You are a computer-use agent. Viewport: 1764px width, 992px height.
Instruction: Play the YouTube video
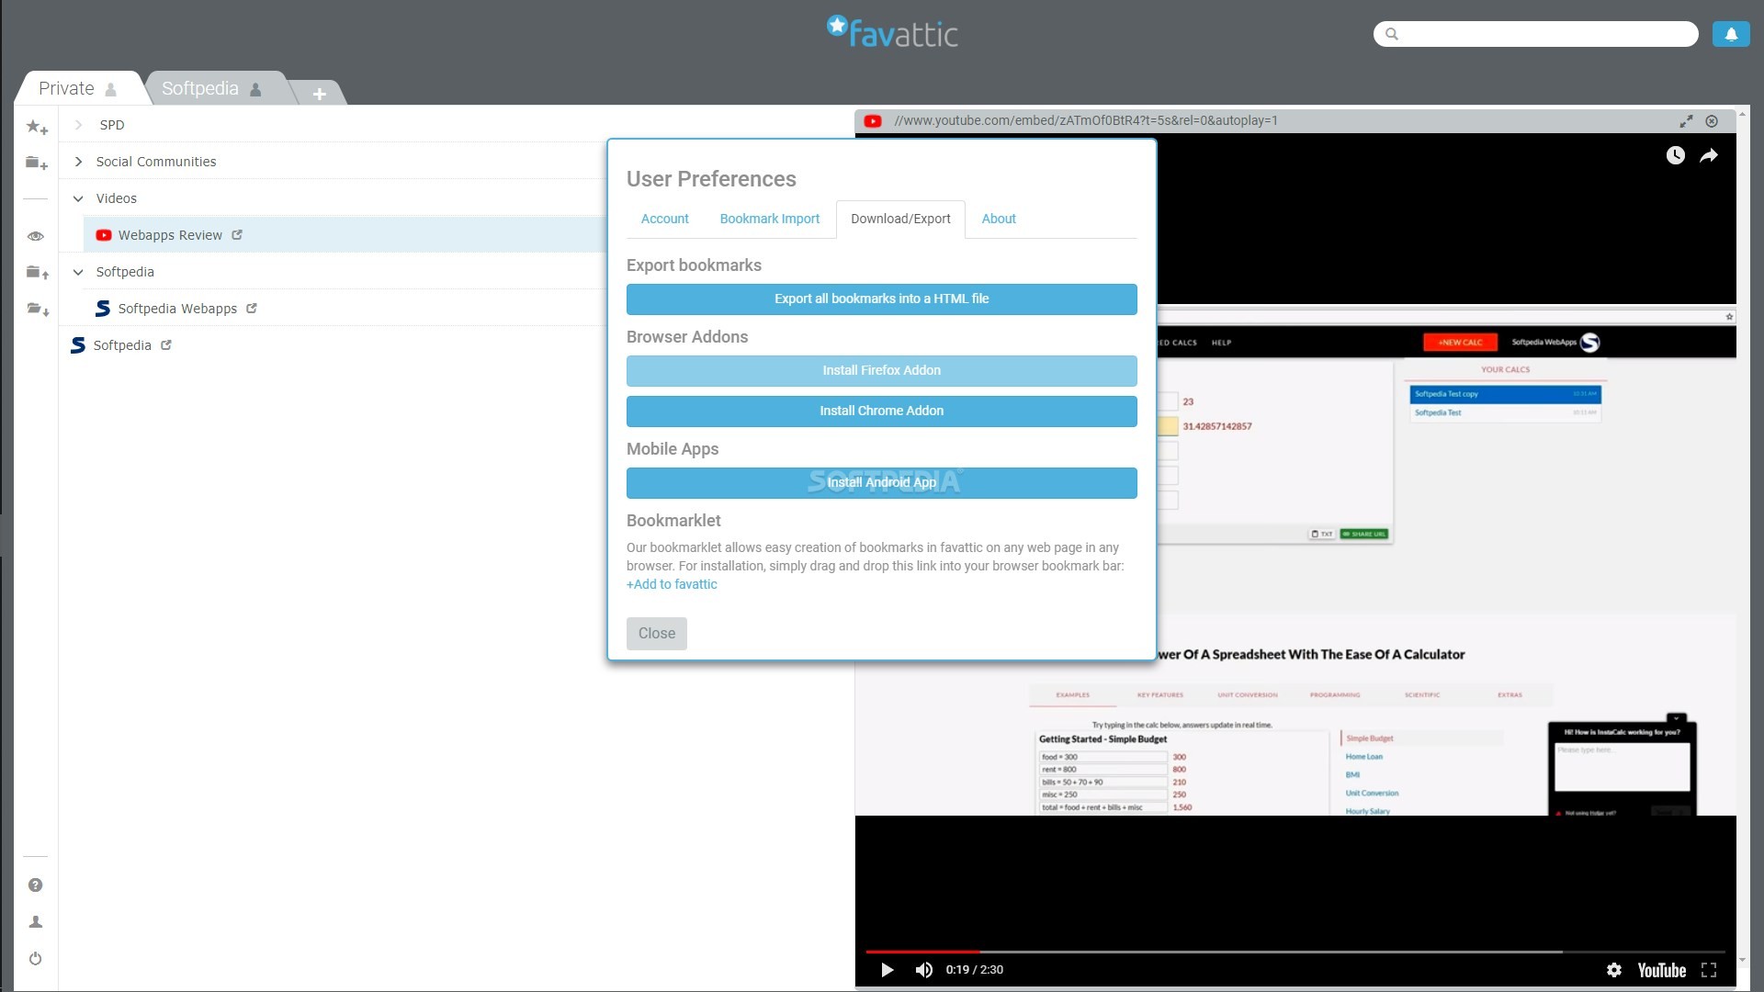click(x=887, y=970)
